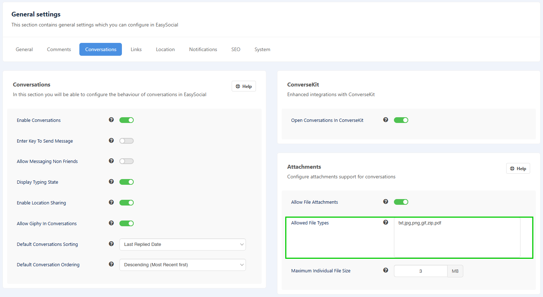Click help icon for Maximum Individual File Size
Screen dimensions: 543x297
click(385, 270)
